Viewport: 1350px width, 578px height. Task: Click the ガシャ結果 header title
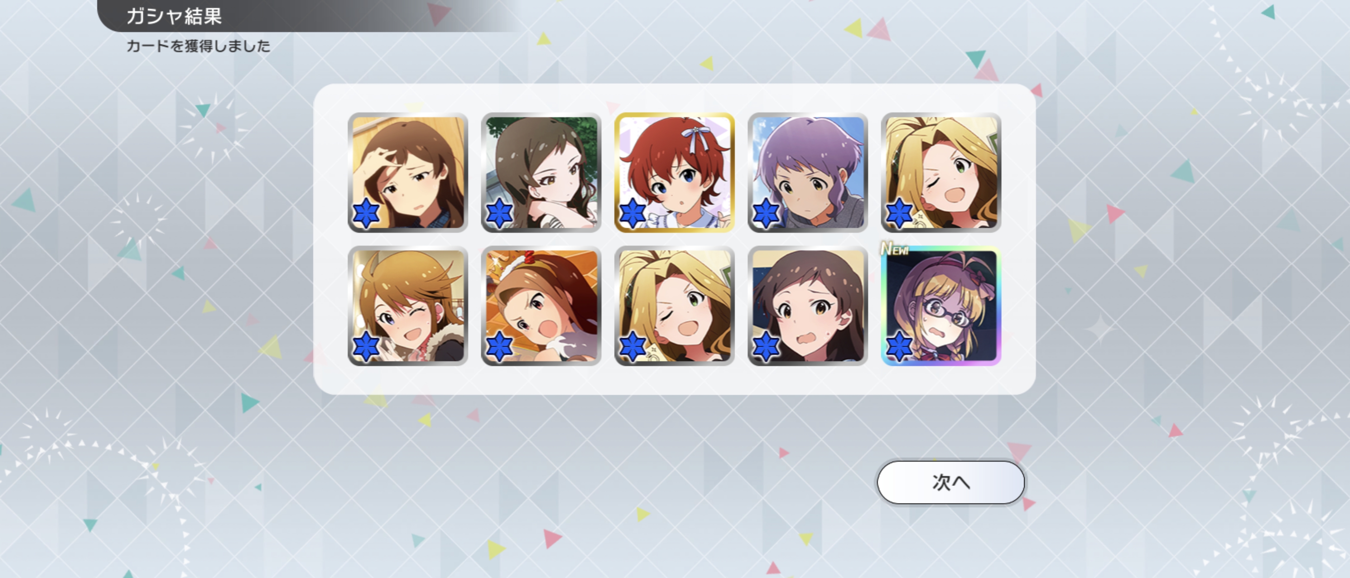tap(174, 16)
